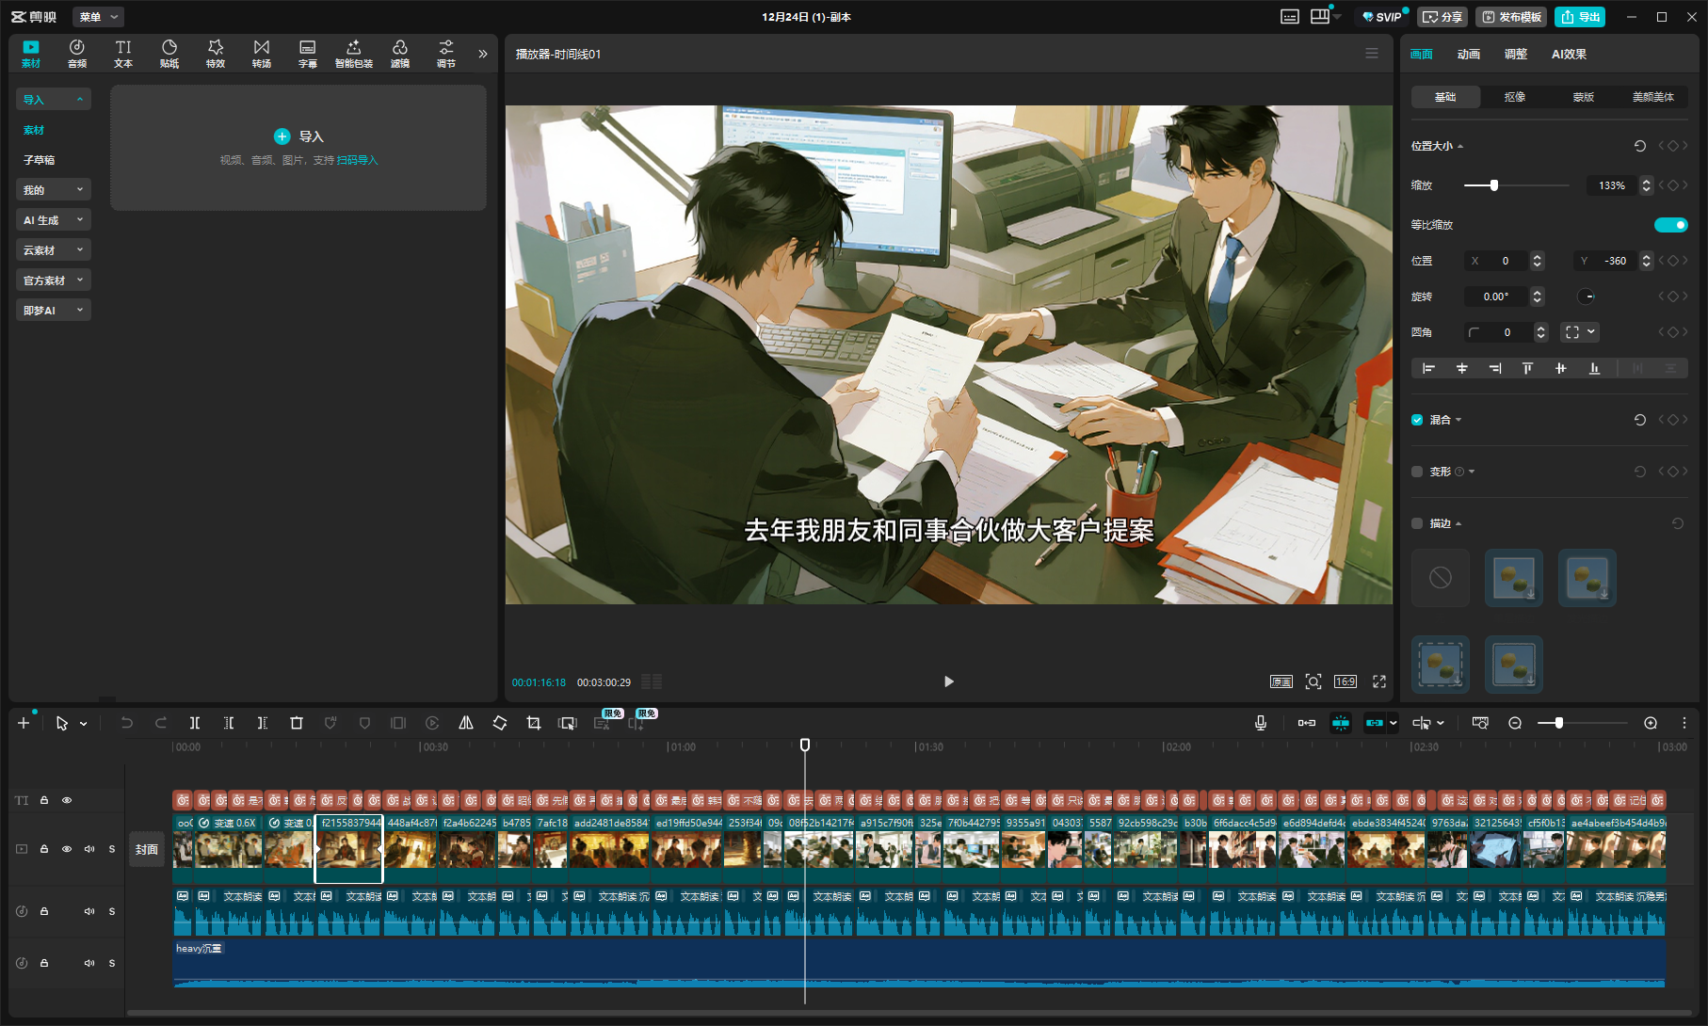
Task: Open the 菜单 menu dropdown
Action: pyautogui.click(x=98, y=17)
